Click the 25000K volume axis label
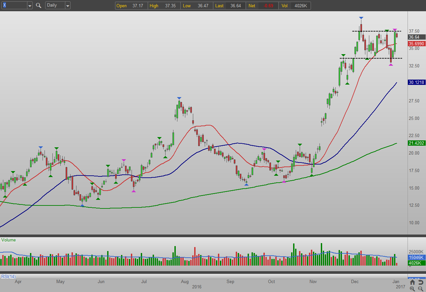 tap(415, 252)
